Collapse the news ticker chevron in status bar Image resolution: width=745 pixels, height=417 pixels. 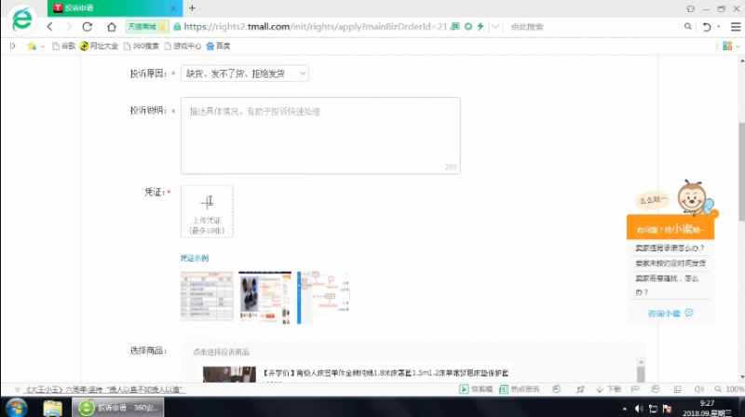[17, 389]
